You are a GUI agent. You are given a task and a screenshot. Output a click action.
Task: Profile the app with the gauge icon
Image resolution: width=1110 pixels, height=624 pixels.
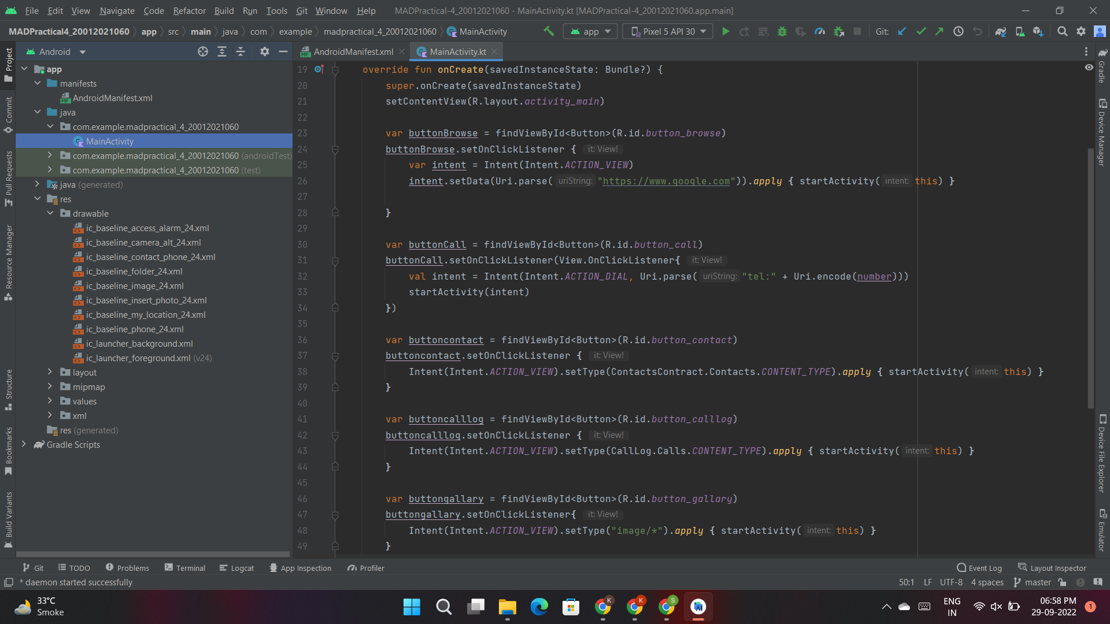click(x=820, y=31)
